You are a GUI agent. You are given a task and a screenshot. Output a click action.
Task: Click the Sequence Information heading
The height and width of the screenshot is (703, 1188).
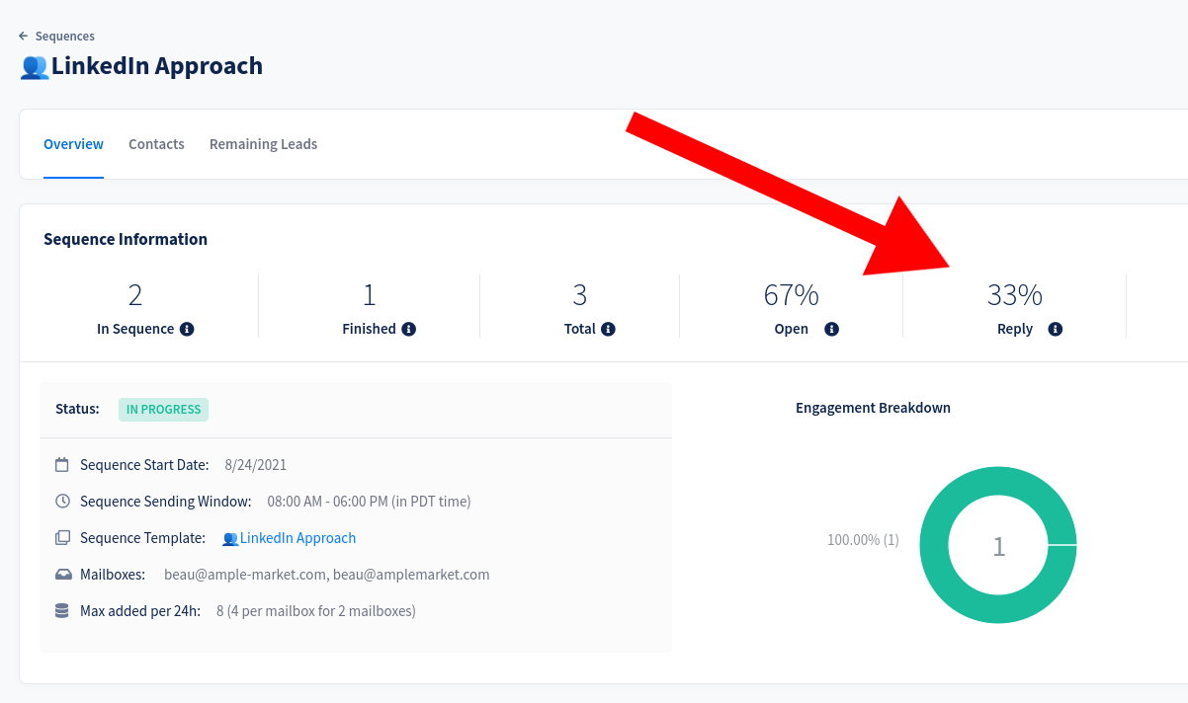126,239
